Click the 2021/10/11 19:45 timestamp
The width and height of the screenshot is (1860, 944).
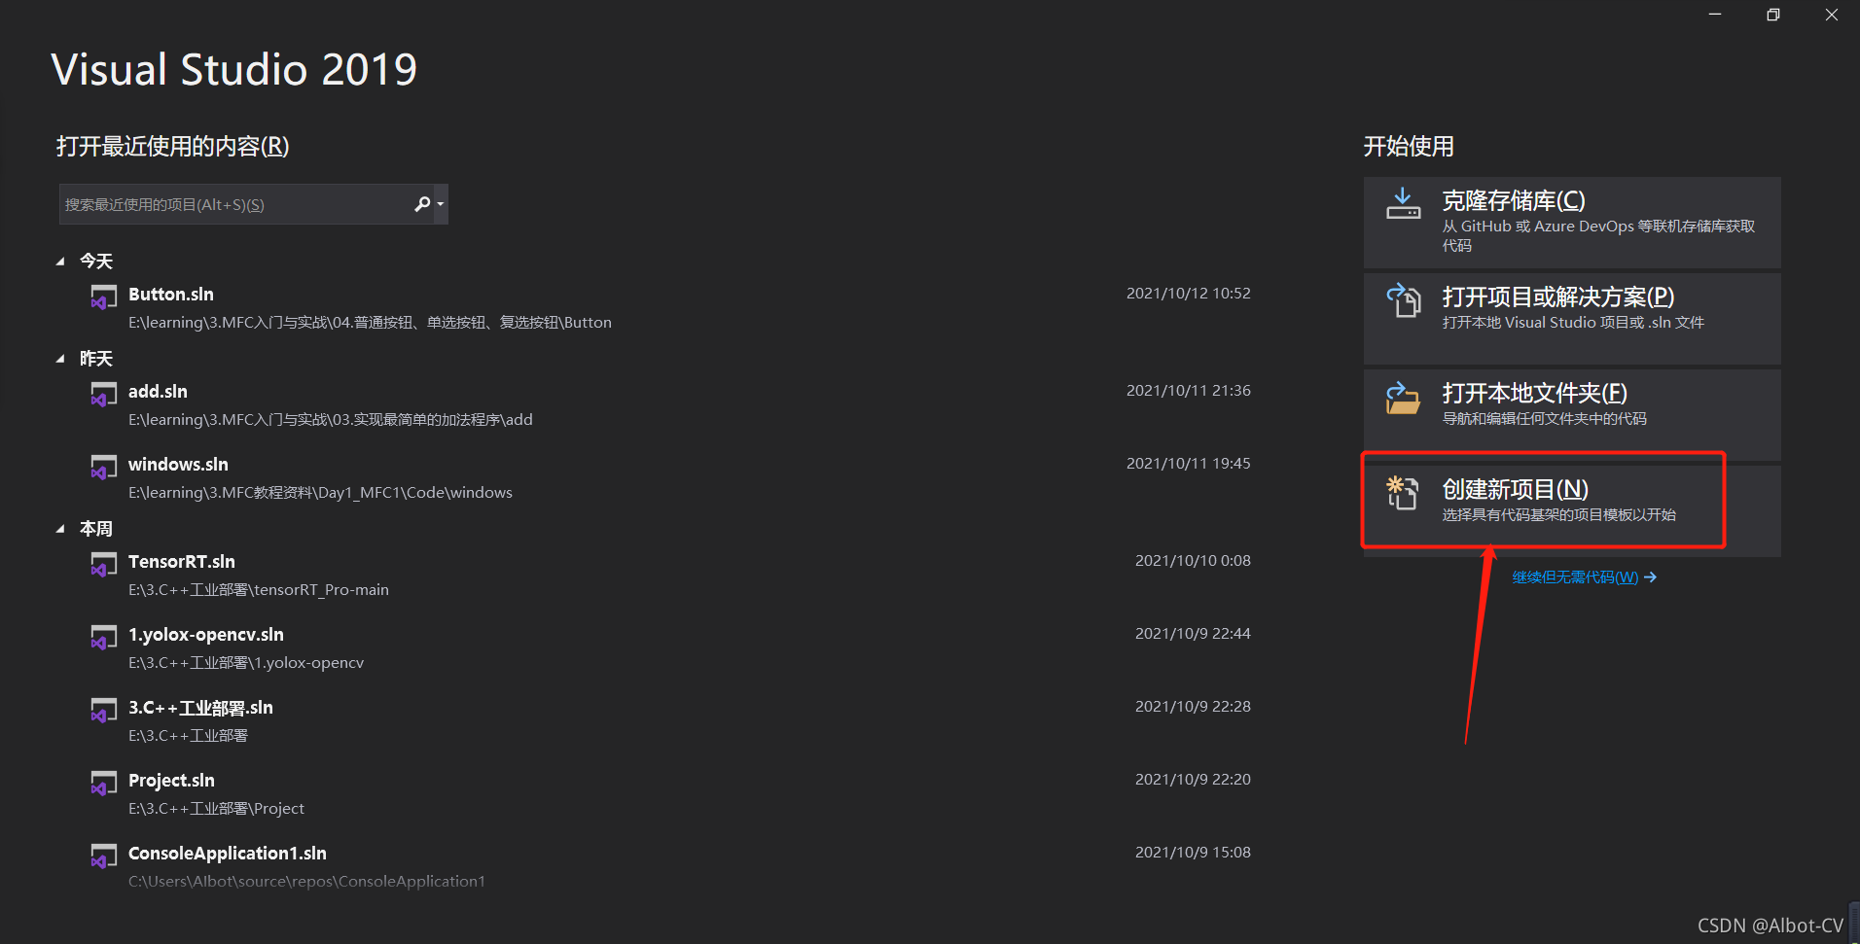click(1188, 464)
